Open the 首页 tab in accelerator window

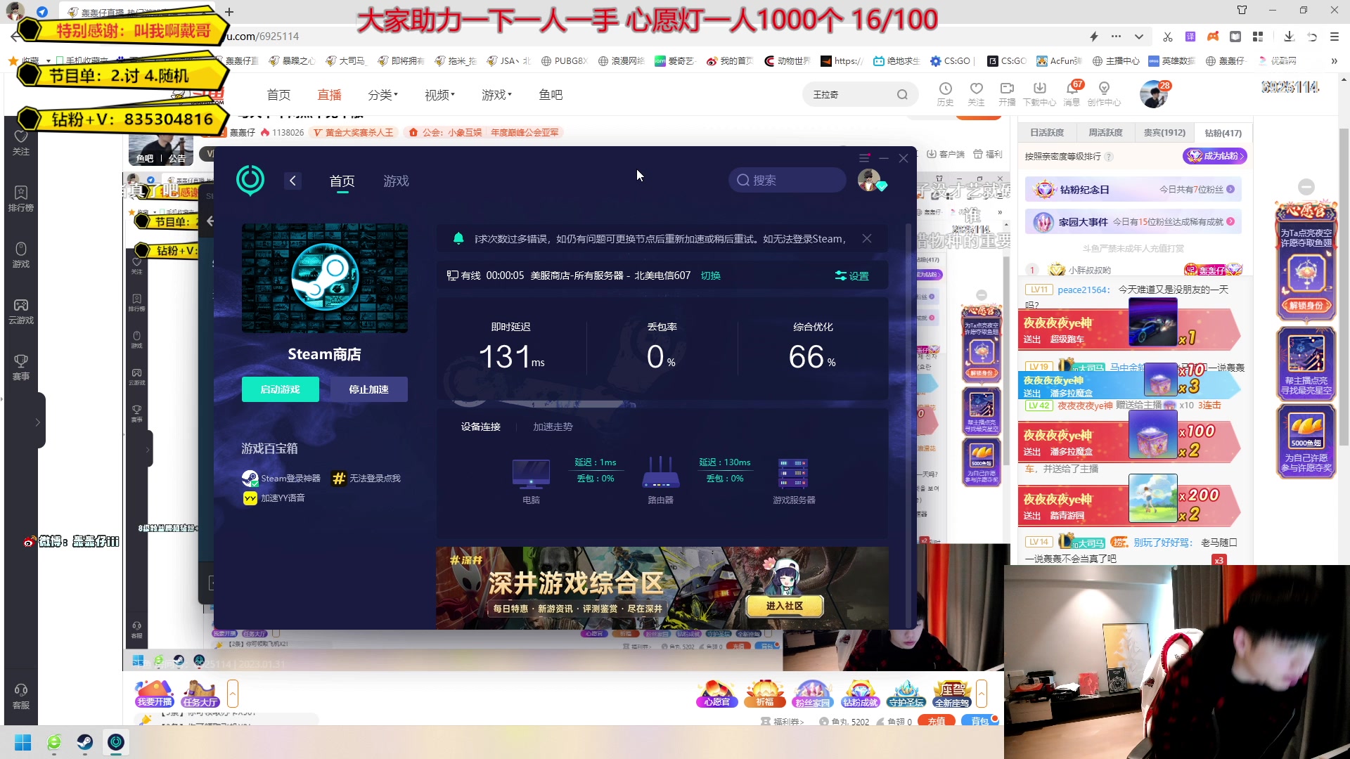click(x=342, y=181)
